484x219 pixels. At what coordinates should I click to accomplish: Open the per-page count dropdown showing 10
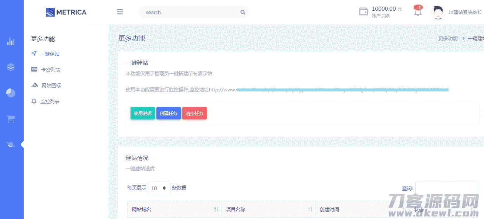(159, 188)
